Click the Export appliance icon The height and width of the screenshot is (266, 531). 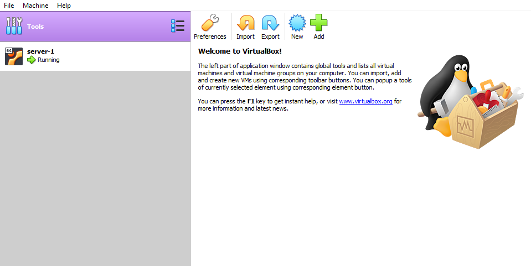click(x=270, y=23)
